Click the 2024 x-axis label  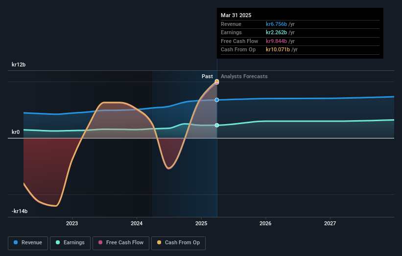pos(137,223)
